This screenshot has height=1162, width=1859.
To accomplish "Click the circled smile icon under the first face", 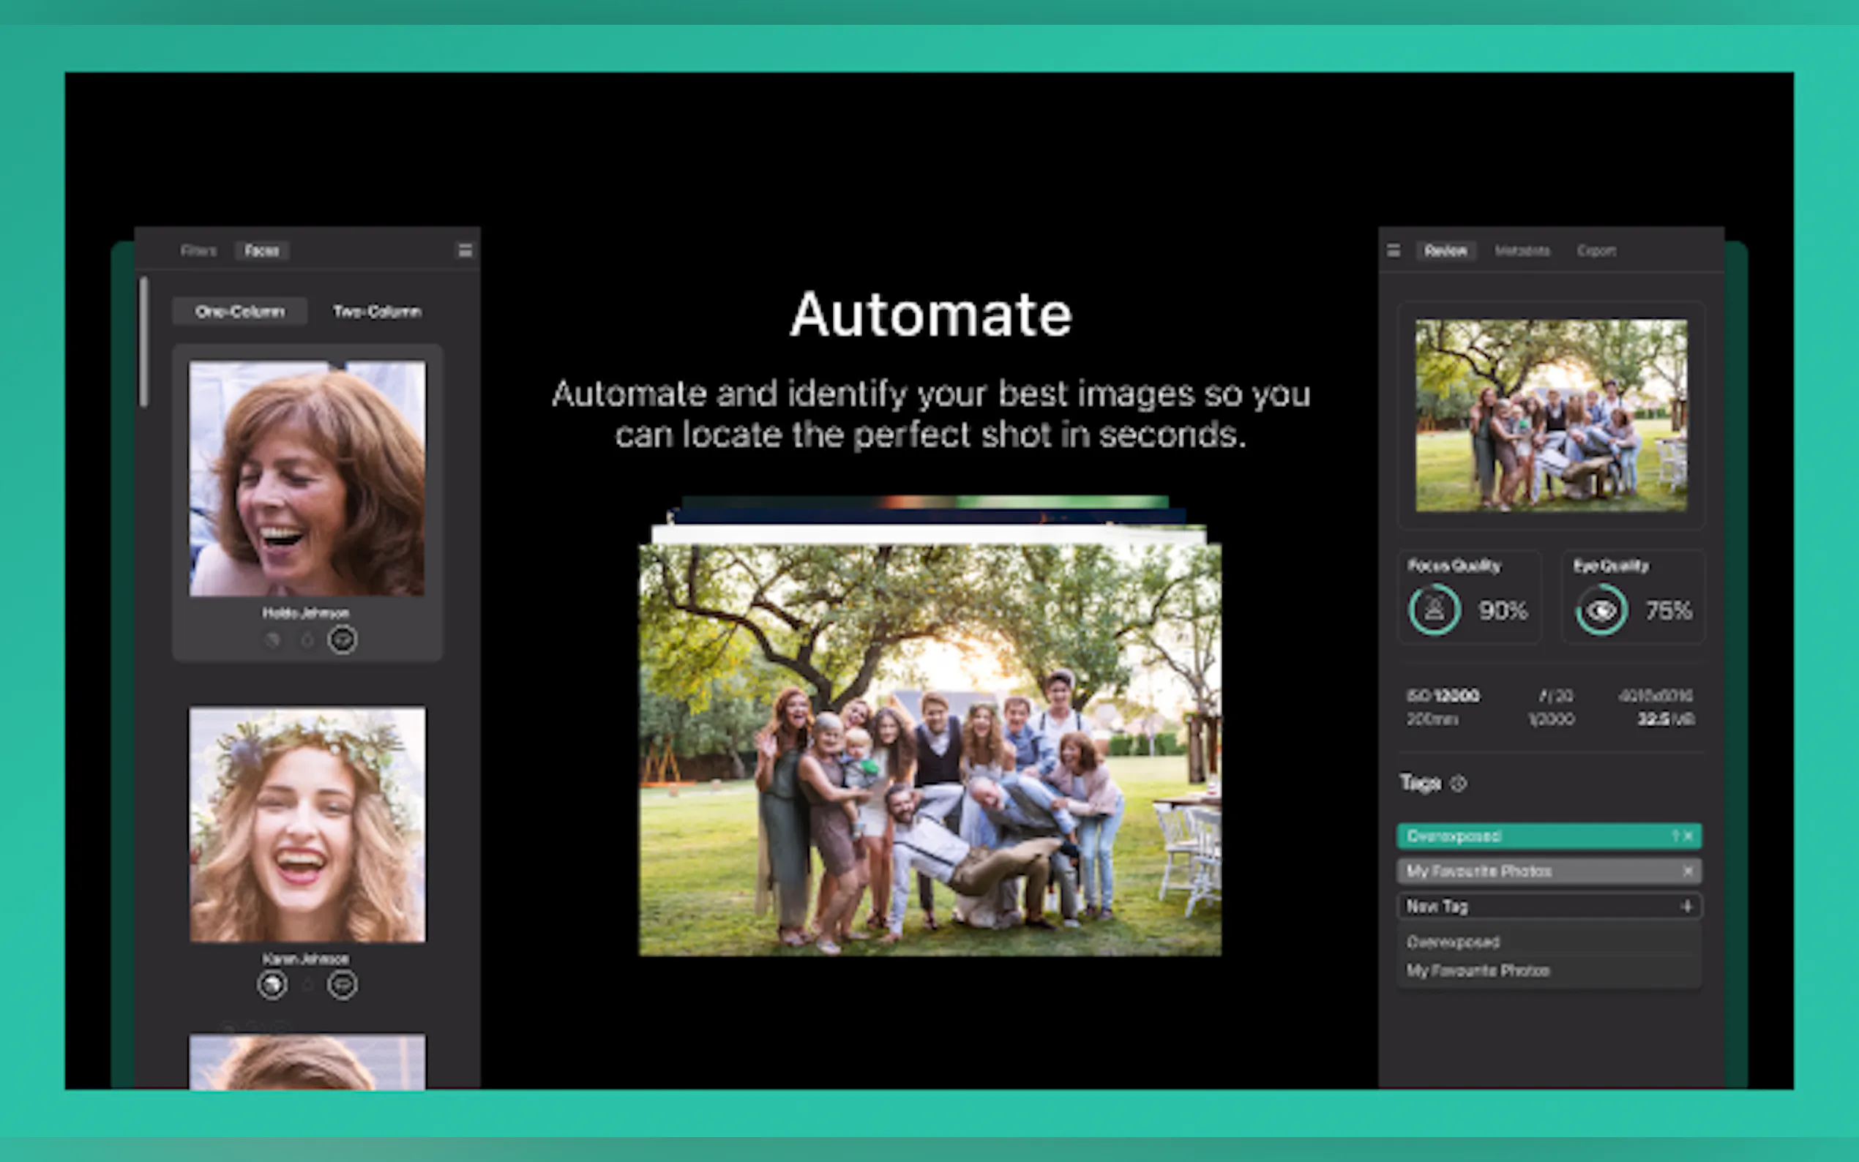I will tap(342, 640).
